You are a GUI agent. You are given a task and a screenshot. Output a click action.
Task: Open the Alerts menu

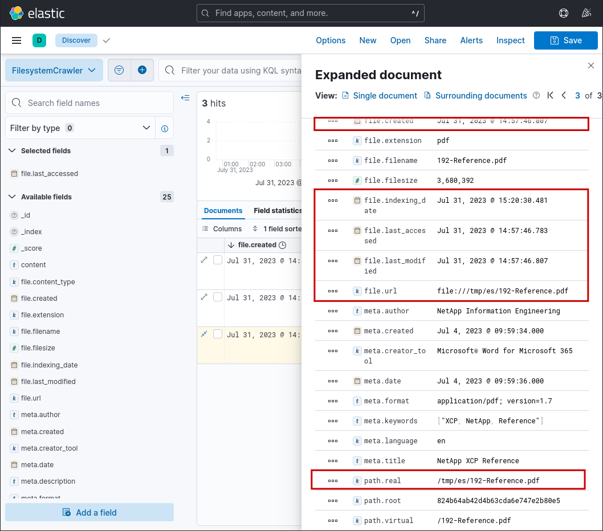coord(471,40)
